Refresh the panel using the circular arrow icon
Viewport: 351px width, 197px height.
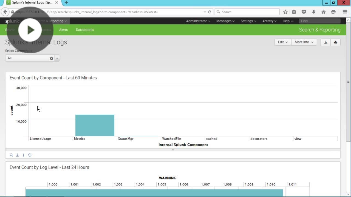point(30,155)
